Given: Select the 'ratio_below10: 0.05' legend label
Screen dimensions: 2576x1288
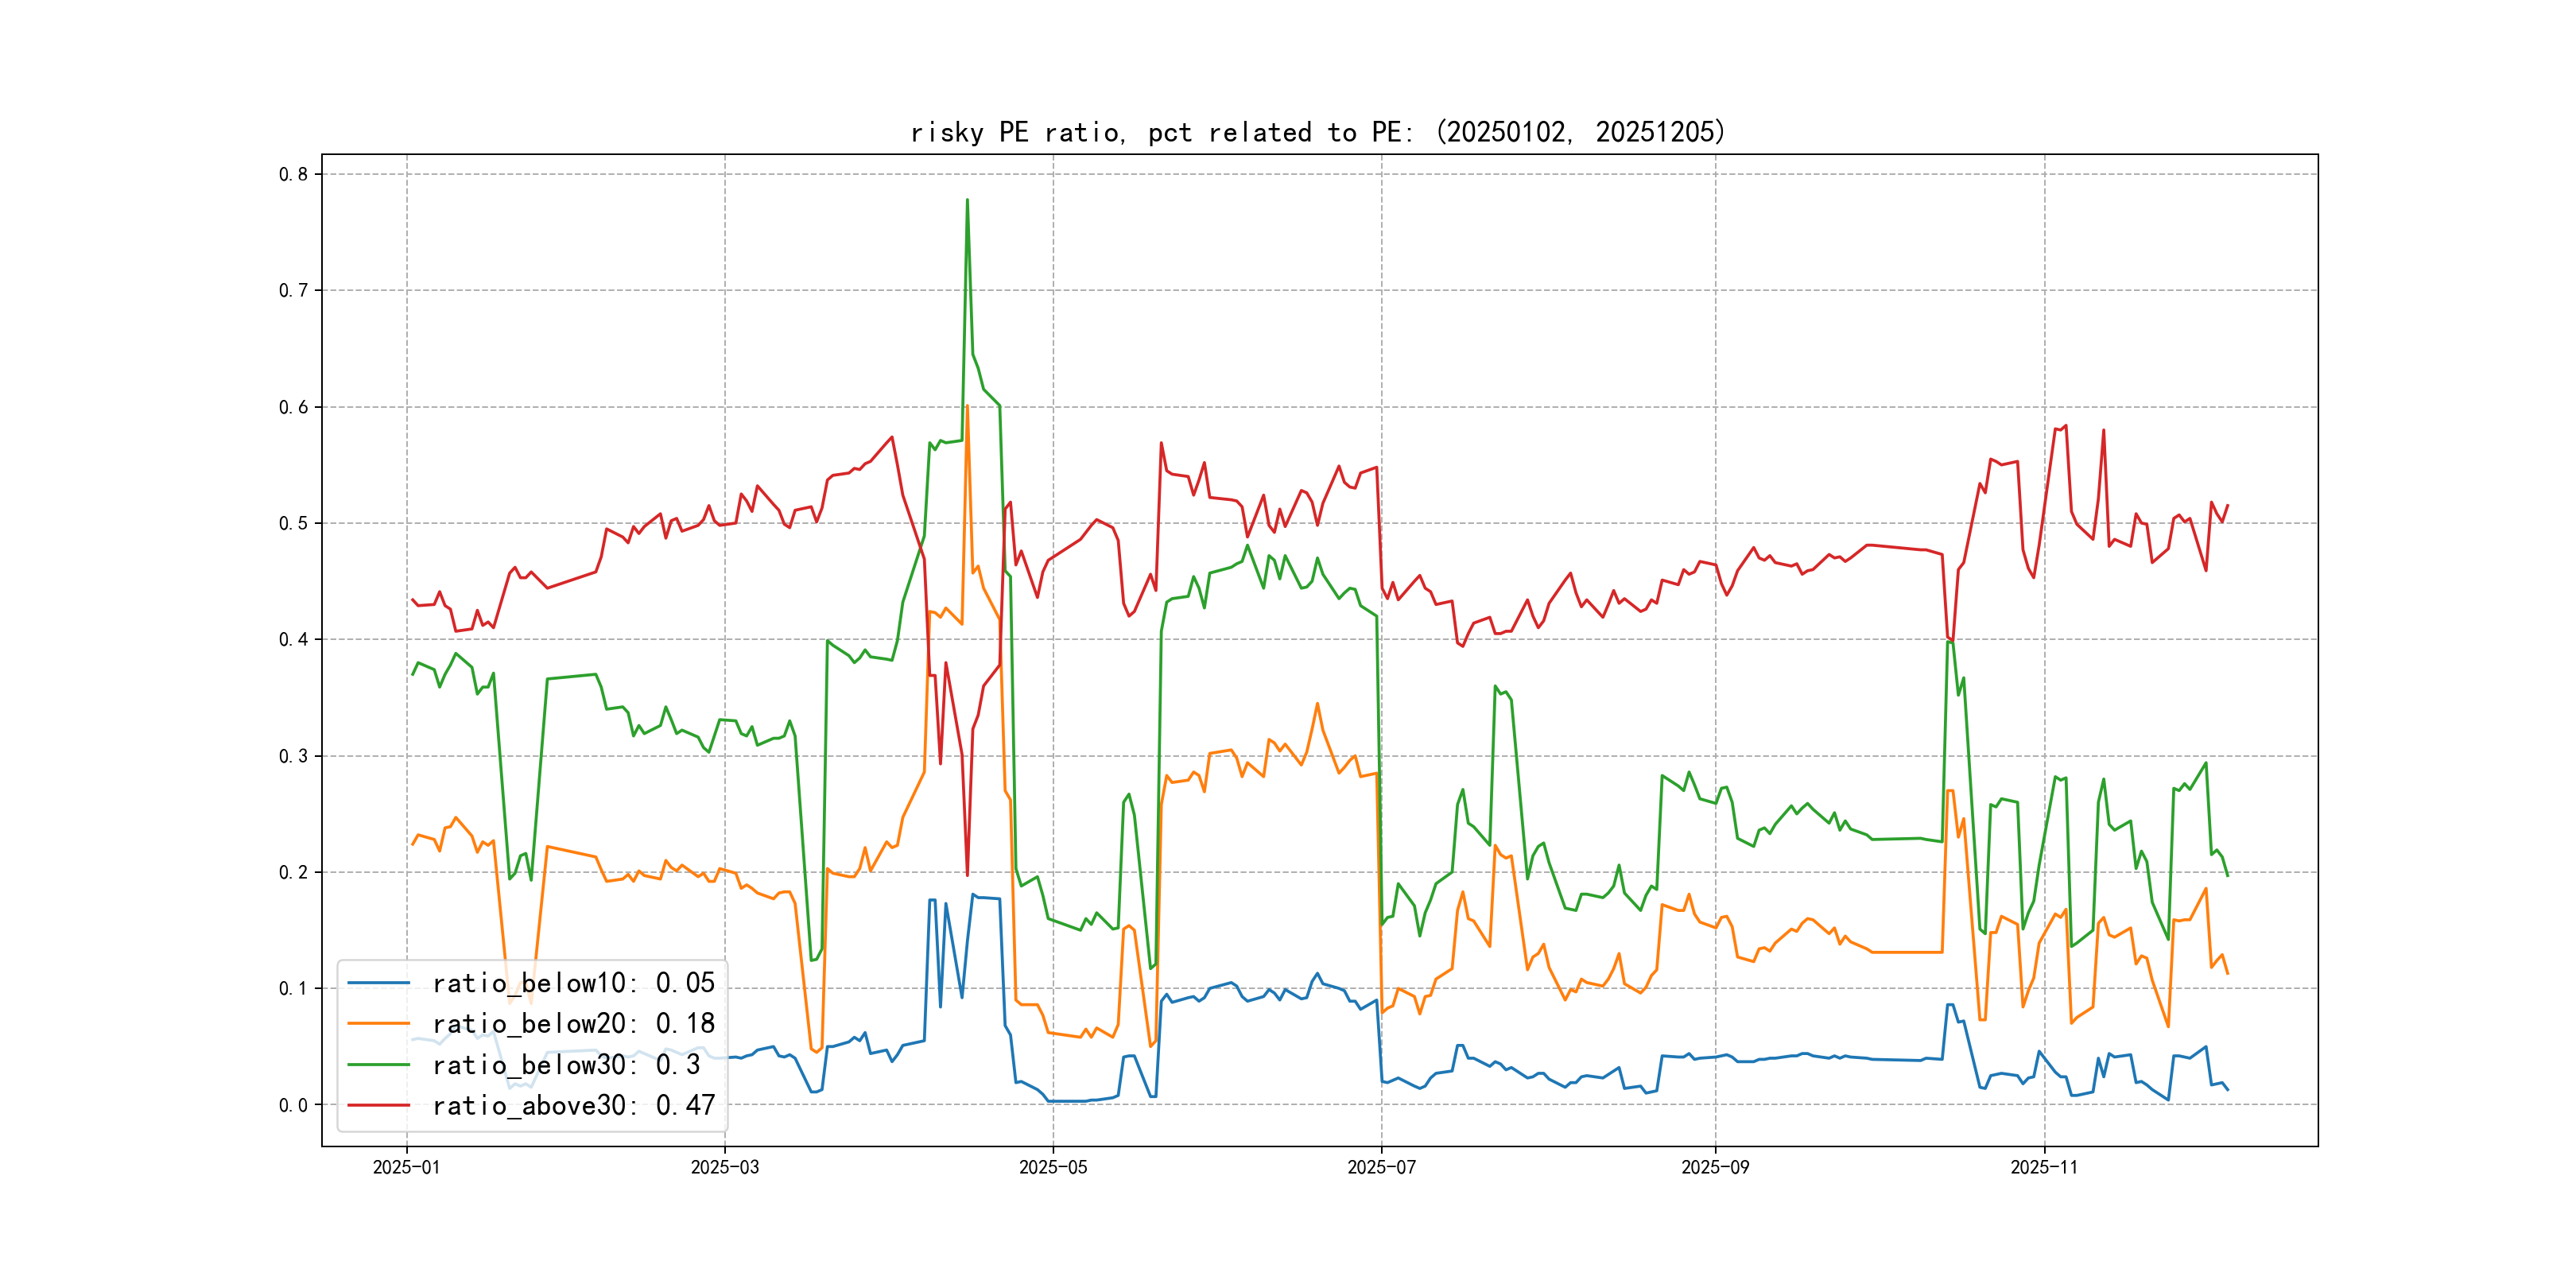Looking at the screenshot, I should (573, 983).
